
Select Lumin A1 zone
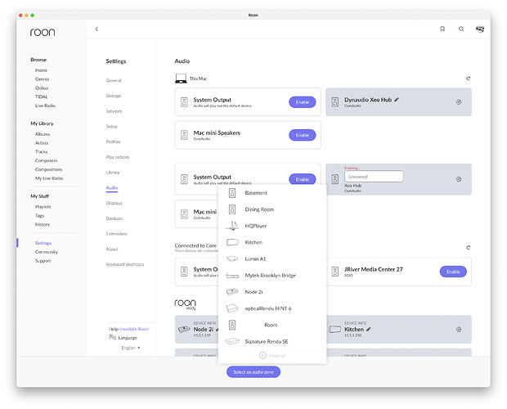[x=272, y=259]
